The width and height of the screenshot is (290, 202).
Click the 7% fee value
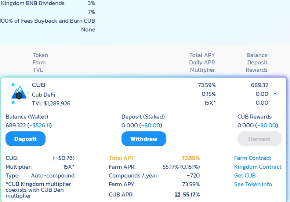pyautogui.click(x=91, y=12)
